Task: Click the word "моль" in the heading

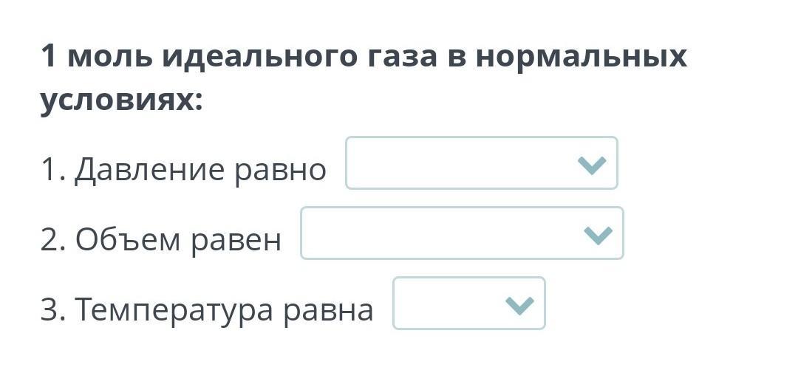Action: click(109, 56)
